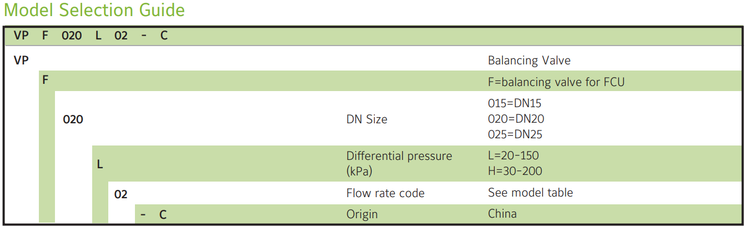Select the Origin label
This screenshot has width=748, height=231.
[362, 214]
